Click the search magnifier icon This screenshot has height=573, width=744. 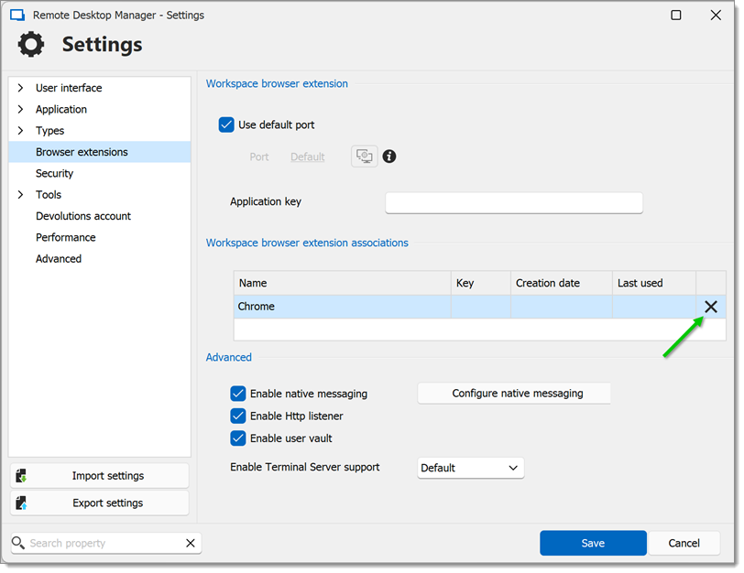(18, 543)
